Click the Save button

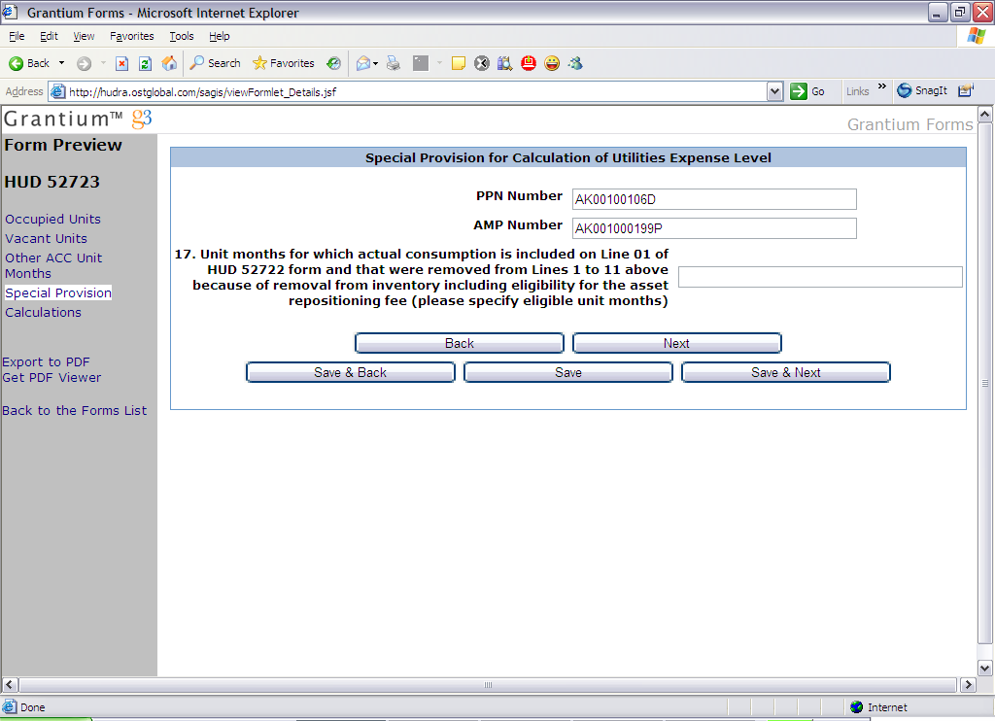pyautogui.click(x=567, y=372)
